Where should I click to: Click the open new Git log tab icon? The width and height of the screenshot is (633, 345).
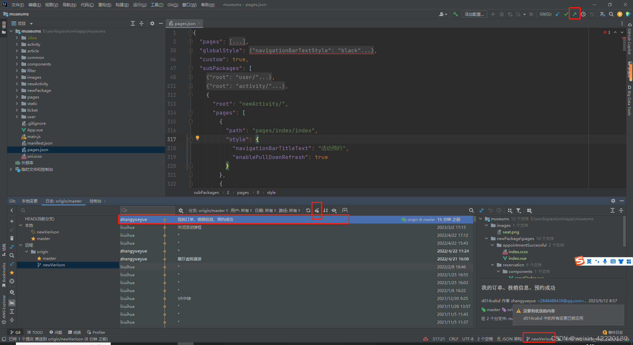tap(345, 210)
